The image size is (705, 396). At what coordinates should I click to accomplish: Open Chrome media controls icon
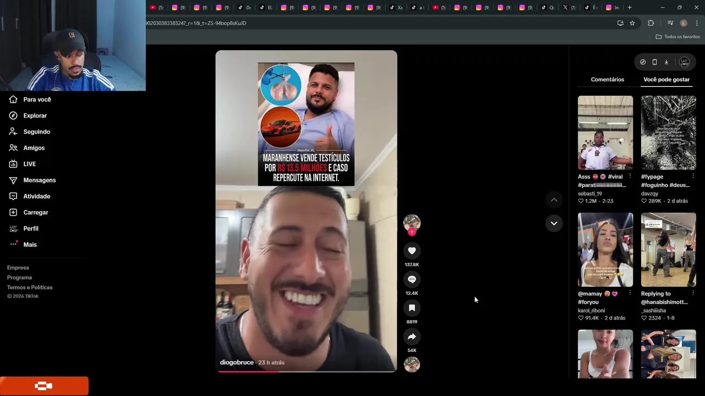coord(670,23)
